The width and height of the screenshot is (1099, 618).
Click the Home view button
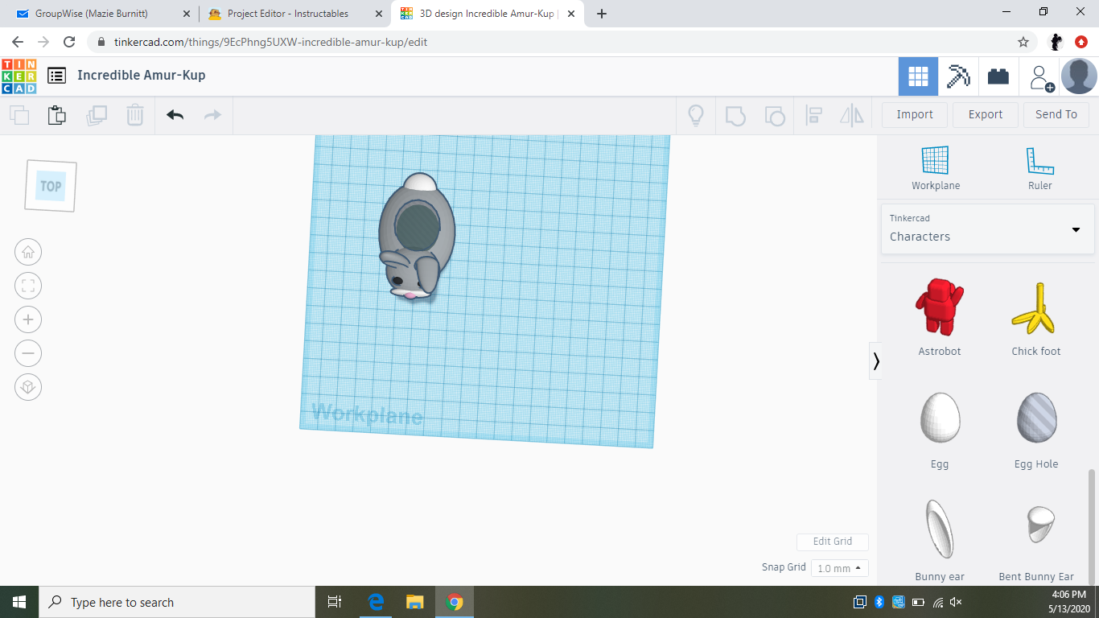[x=28, y=253]
